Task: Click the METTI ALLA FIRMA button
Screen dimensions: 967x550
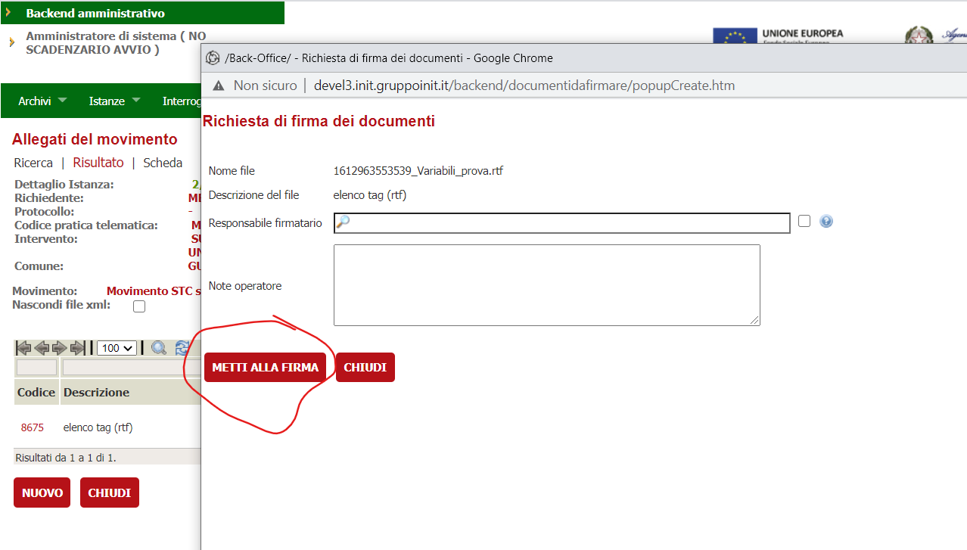Action: (265, 366)
